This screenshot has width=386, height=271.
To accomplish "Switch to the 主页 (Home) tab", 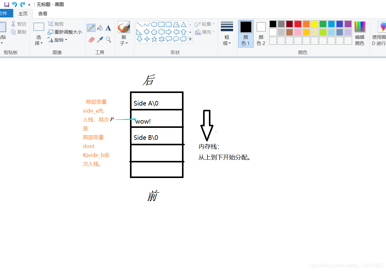I will point(23,13).
